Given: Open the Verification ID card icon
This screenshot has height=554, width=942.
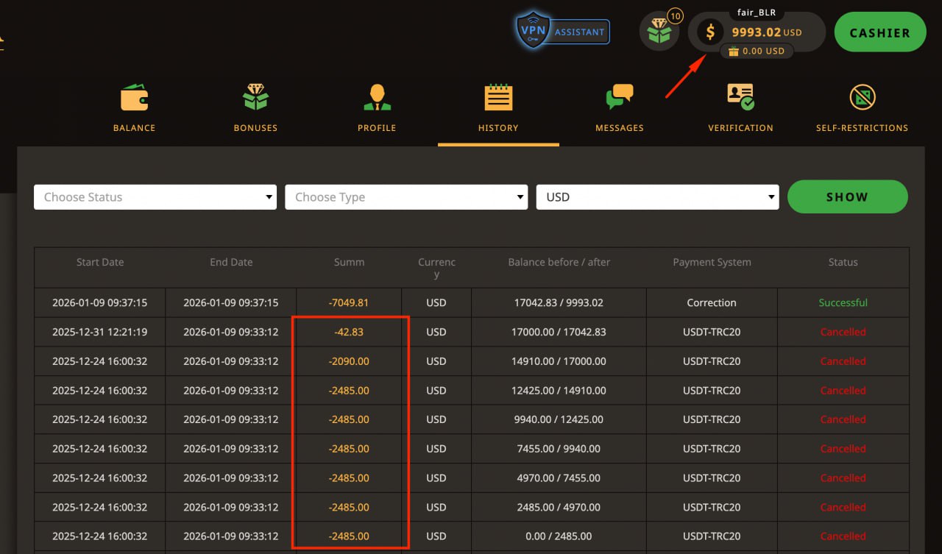Looking at the screenshot, I should (740, 97).
